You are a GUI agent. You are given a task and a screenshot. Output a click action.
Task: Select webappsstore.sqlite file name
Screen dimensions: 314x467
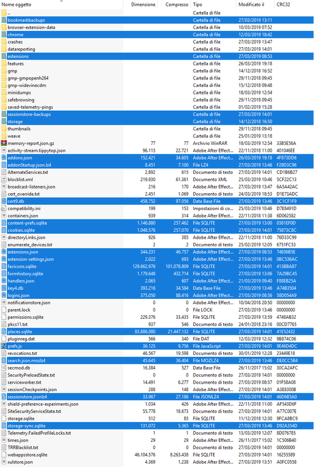coord(27,455)
